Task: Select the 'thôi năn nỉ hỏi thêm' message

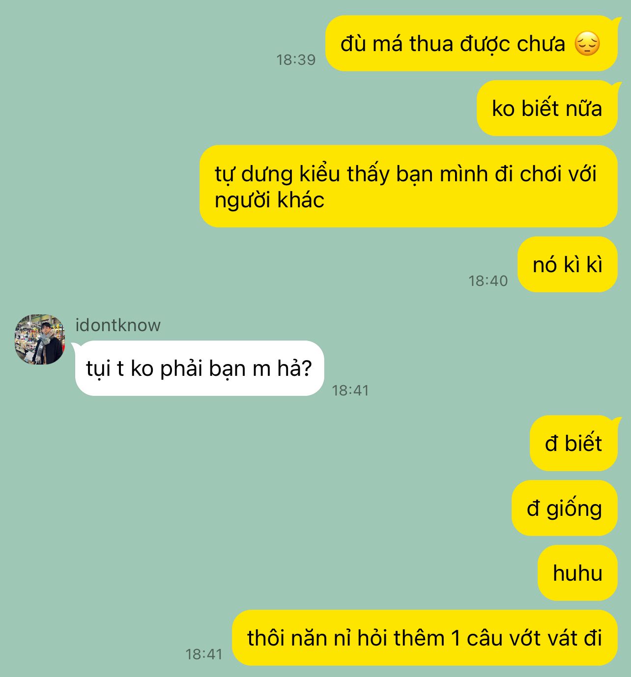Action: coord(425,638)
